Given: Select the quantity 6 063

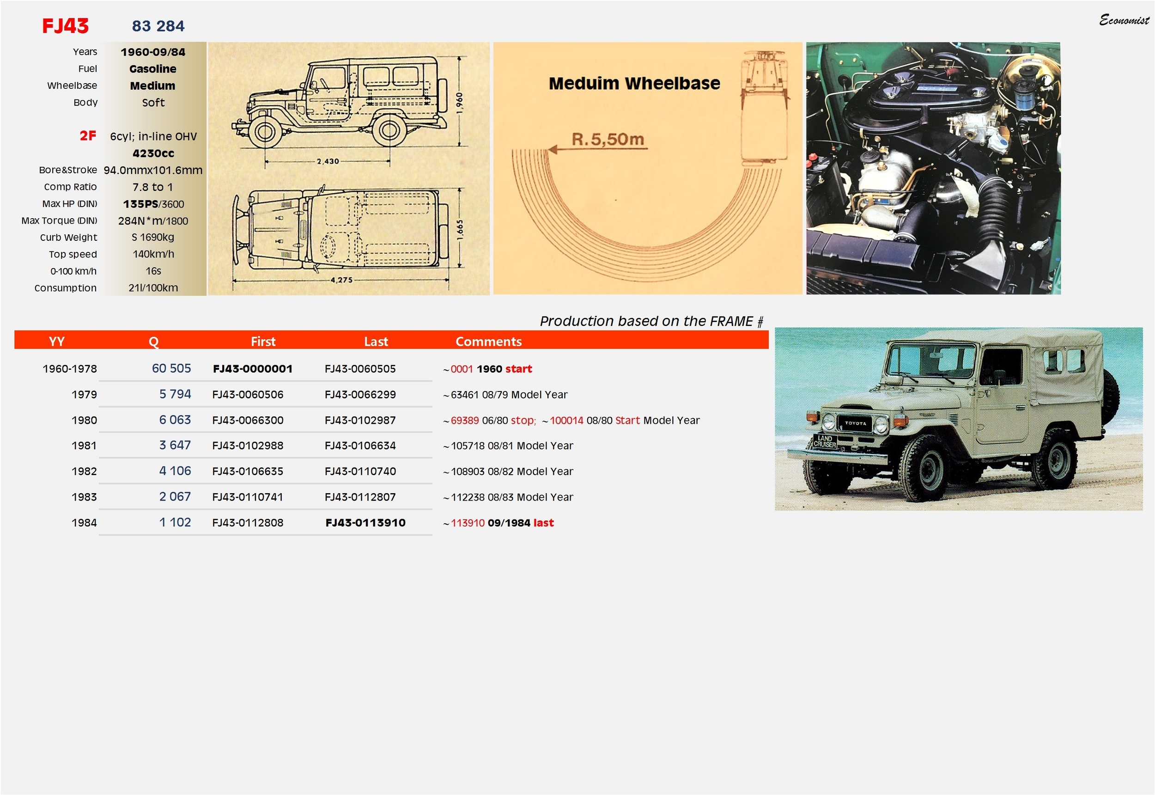Looking at the screenshot, I should click(x=175, y=420).
